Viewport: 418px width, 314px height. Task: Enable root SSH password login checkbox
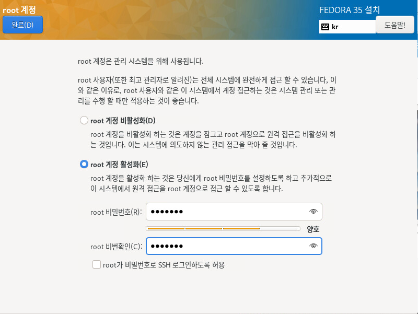(x=97, y=264)
